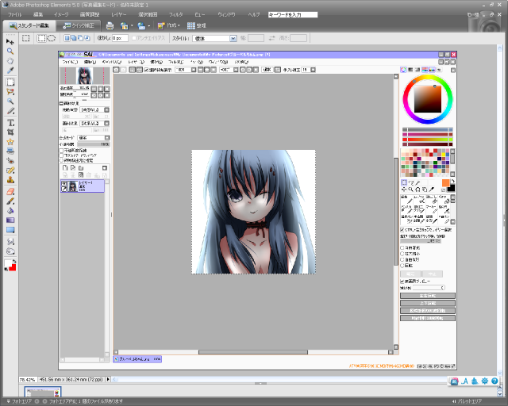Switch to the クイック補正 tab
Image resolution: width=508 pixels, height=406 pixels.
click(78, 25)
